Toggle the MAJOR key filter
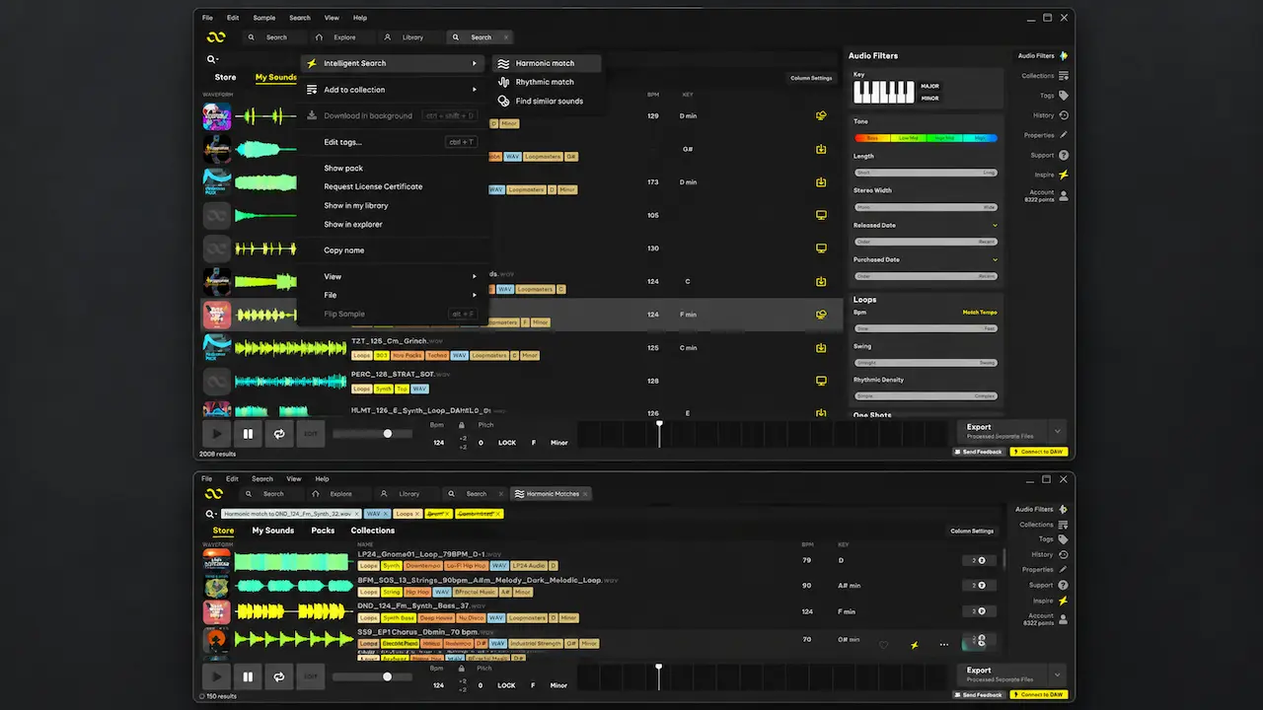1263x710 pixels. coord(929,86)
